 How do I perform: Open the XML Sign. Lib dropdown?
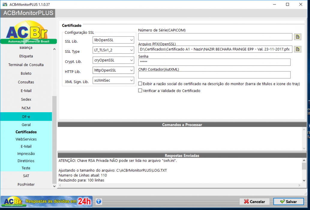113,80
